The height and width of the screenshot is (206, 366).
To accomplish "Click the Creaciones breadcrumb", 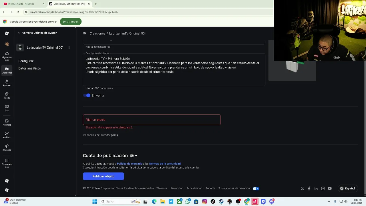I will (97, 33).
